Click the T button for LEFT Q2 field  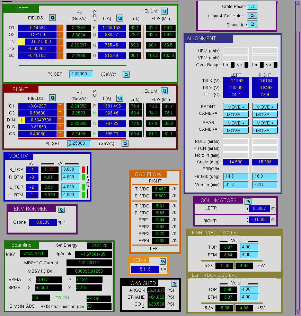[60, 35]
